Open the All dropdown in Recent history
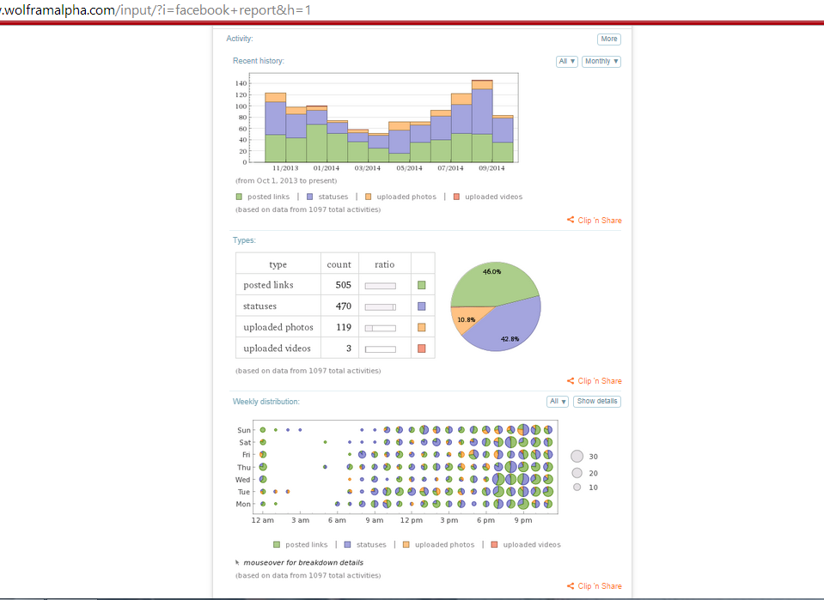The width and height of the screenshot is (824, 600). [567, 62]
